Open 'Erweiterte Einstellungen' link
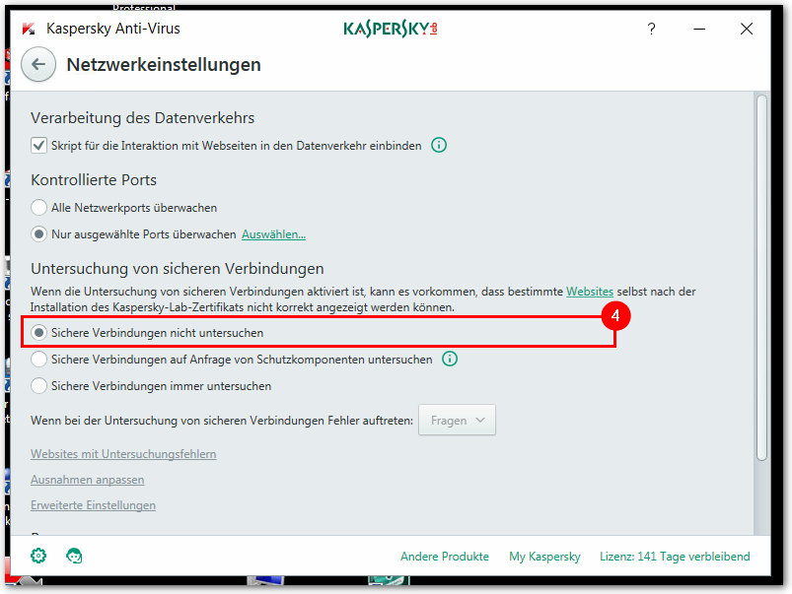792x594 pixels. (x=93, y=505)
